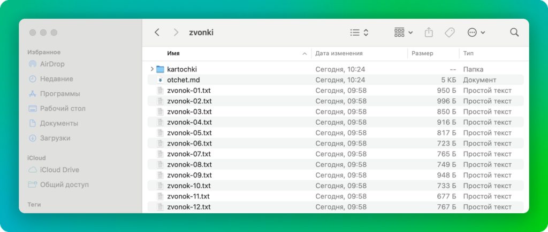Select the file zvonok-11.txt
Viewport: 548px width, 232px height.
click(336, 196)
